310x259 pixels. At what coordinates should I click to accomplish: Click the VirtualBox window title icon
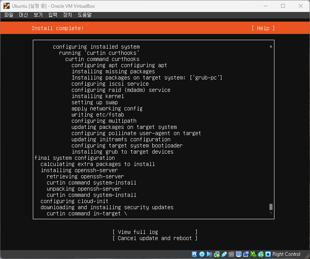6,6
